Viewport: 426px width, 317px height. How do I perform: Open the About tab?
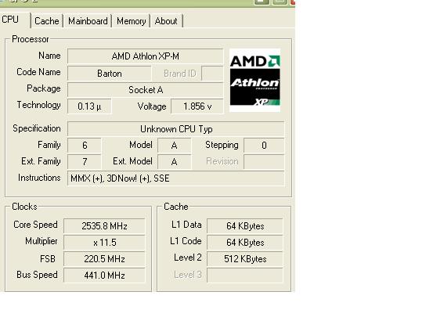(166, 21)
